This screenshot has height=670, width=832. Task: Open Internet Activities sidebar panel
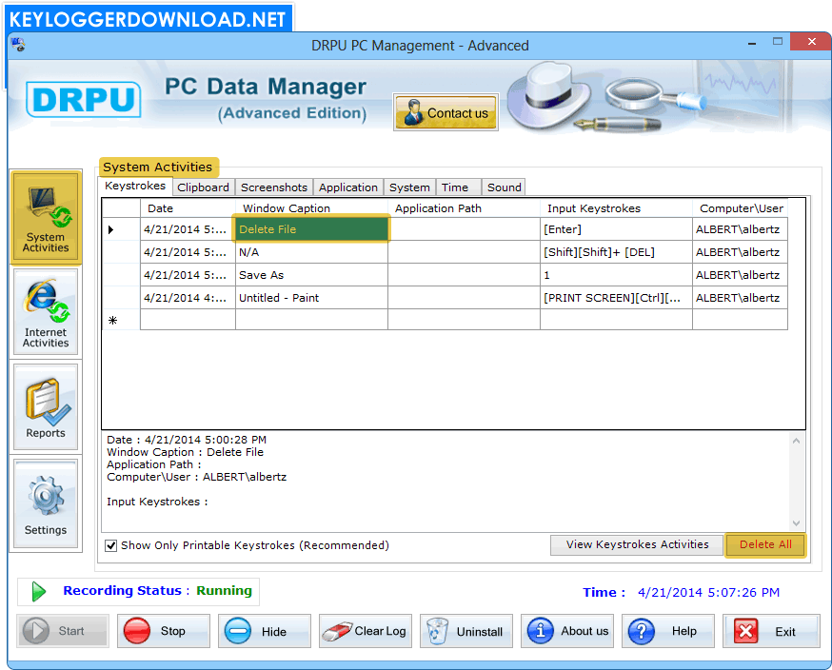click(x=46, y=312)
